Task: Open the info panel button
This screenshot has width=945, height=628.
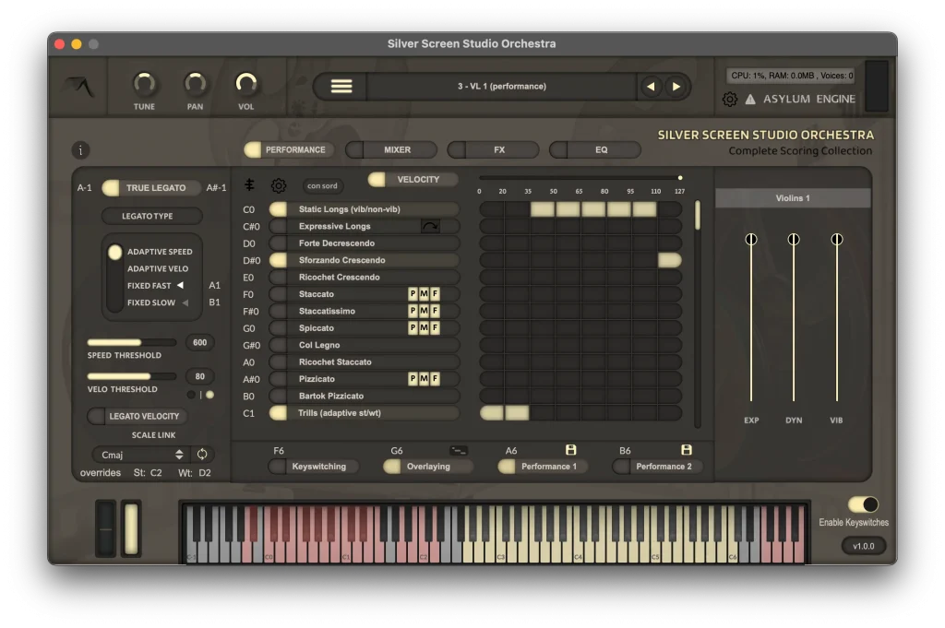Action: 80,150
